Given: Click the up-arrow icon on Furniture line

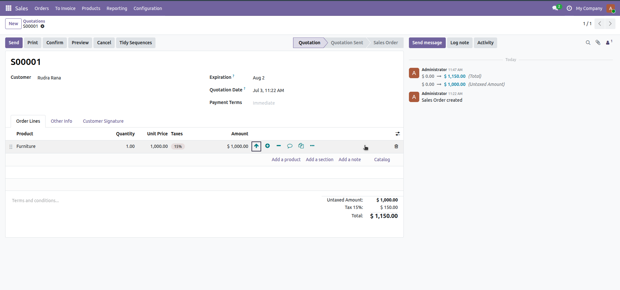Looking at the screenshot, I should [256, 146].
